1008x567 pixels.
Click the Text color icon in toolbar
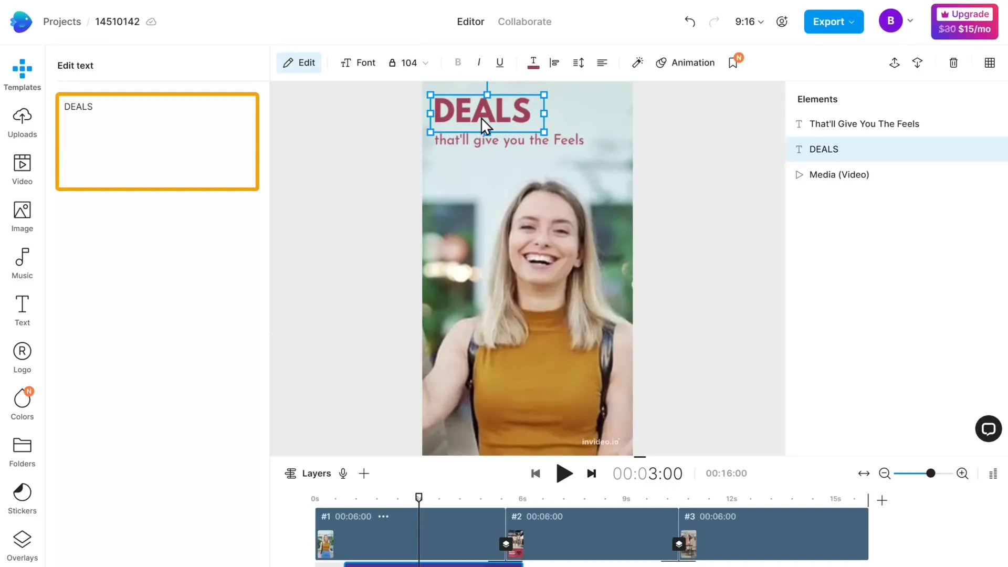[533, 62]
